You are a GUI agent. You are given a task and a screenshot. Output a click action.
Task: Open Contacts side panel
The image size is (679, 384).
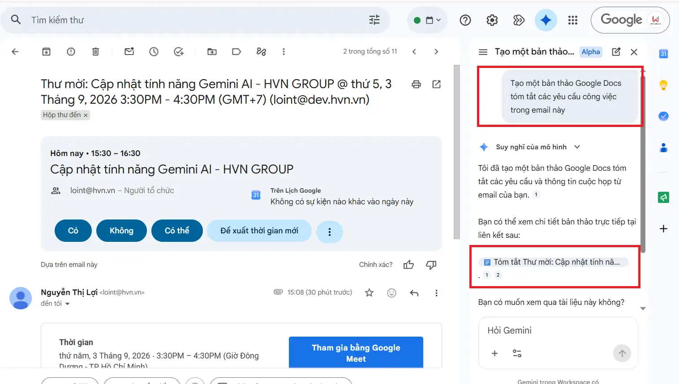(x=664, y=148)
